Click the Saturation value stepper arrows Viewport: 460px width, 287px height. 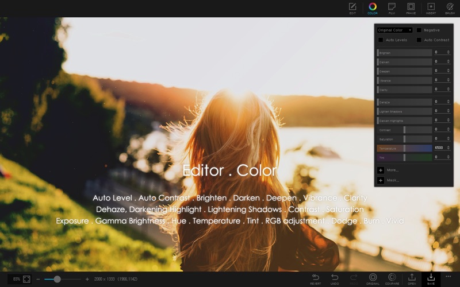tap(448, 138)
